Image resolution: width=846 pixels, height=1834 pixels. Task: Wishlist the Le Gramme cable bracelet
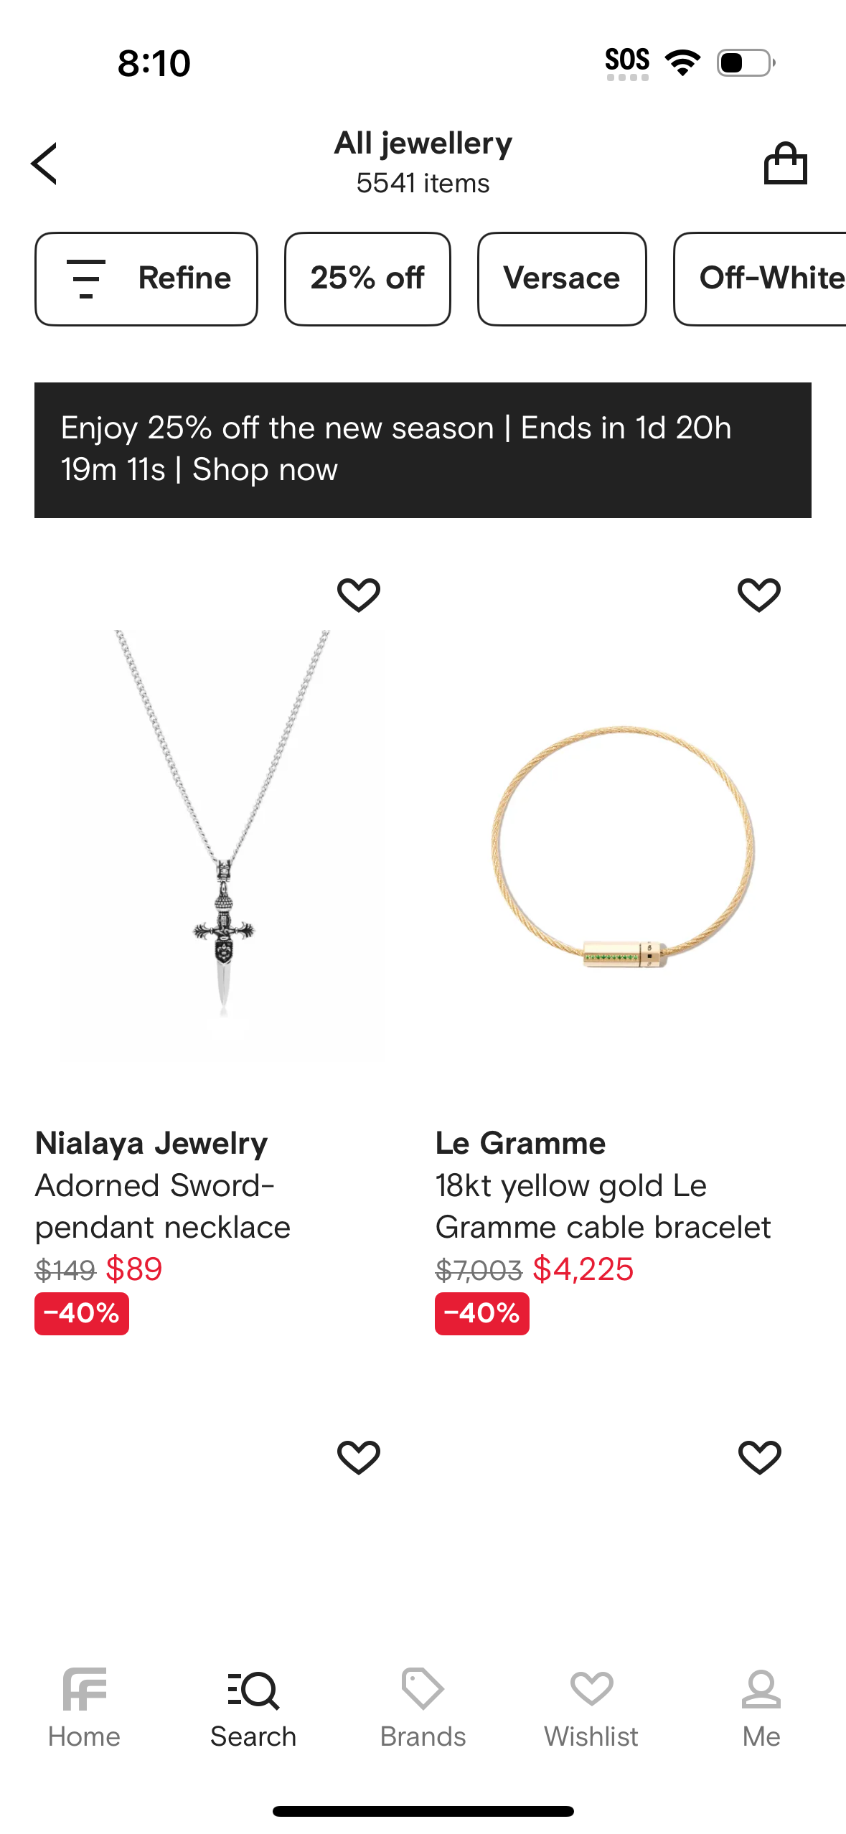click(759, 595)
